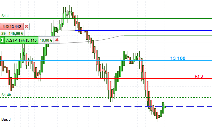Click the S1 4h support label

(x=6, y=95)
